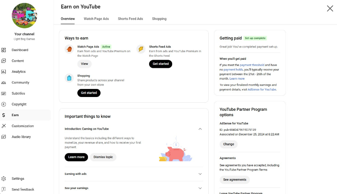Click View under Watch Page Ads

click(x=85, y=64)
